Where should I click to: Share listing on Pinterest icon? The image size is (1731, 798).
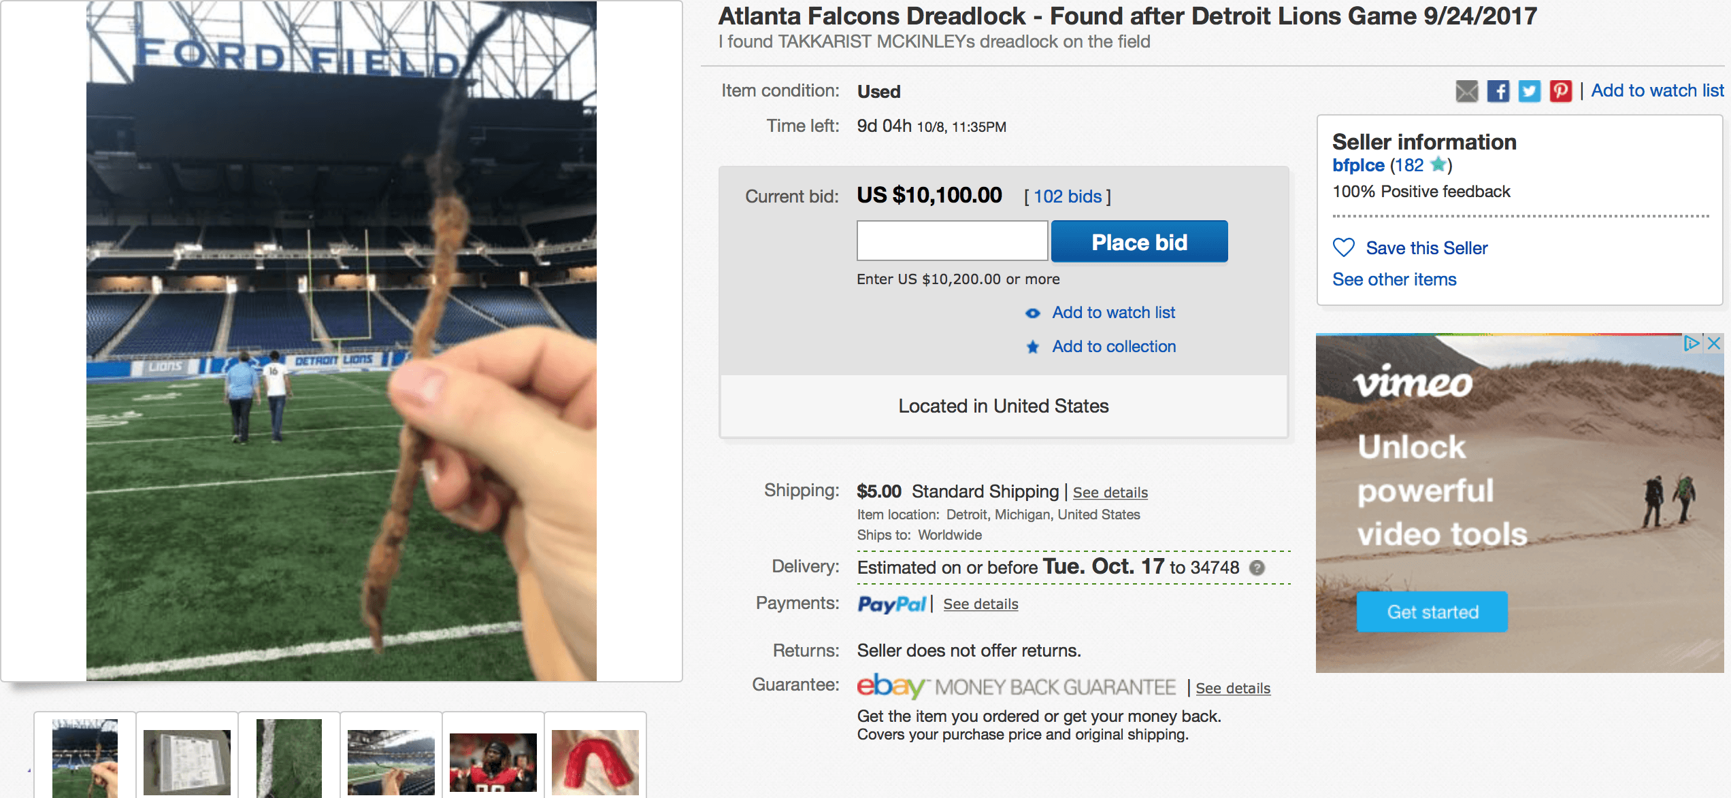coord(1560,91)
